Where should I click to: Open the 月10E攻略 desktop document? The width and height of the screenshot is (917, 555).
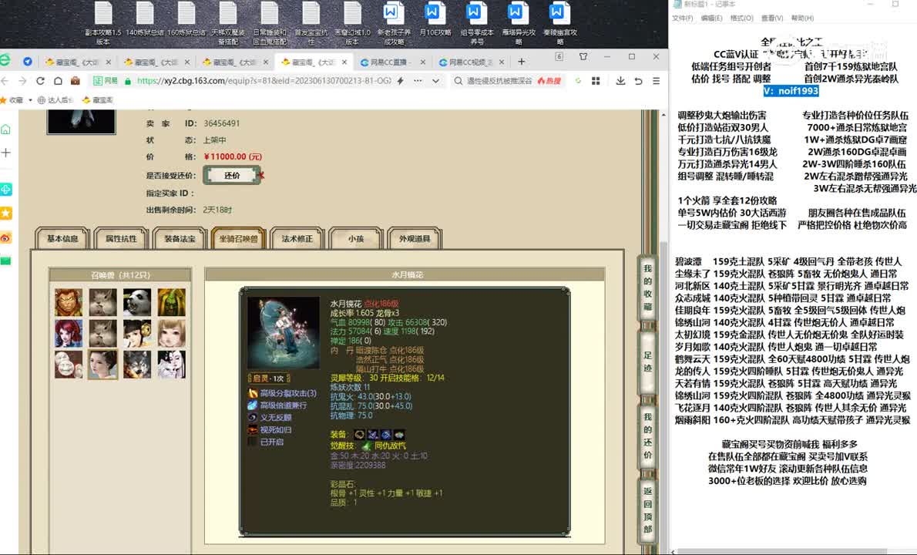[x=435, y=19]
